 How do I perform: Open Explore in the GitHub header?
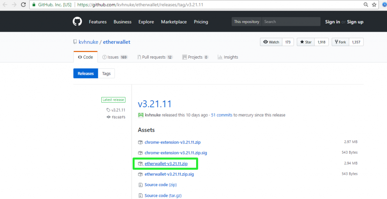pos(146,22)
